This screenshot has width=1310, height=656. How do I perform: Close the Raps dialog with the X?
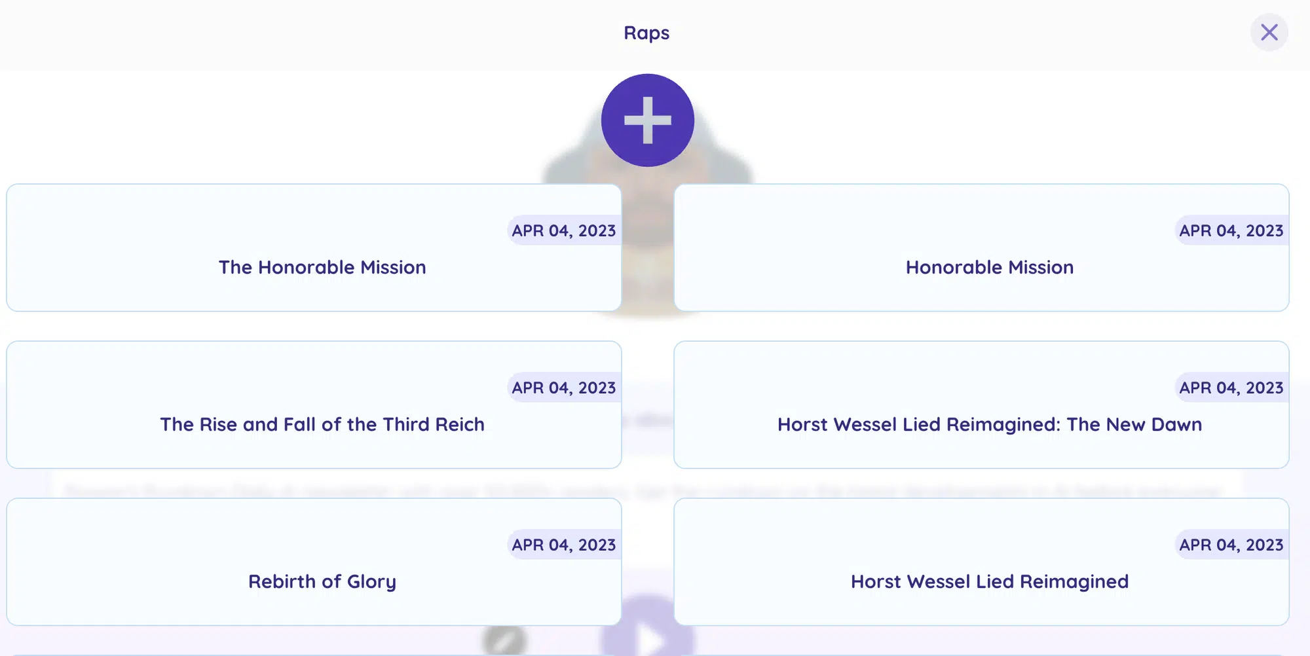tap(1269, 32)
